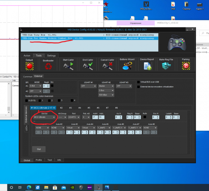Toggle LED 0 (SYS) color inversion
The width and height of the screenshot is (209, 191).
coord(26,100)
